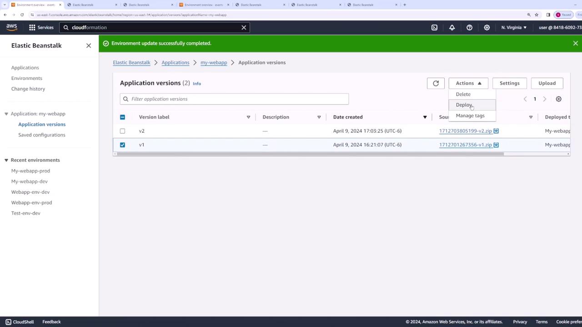Click the table's horizontal scrollbar
The height and width of the screenshot is (327, 582).
tap(309, 154)
